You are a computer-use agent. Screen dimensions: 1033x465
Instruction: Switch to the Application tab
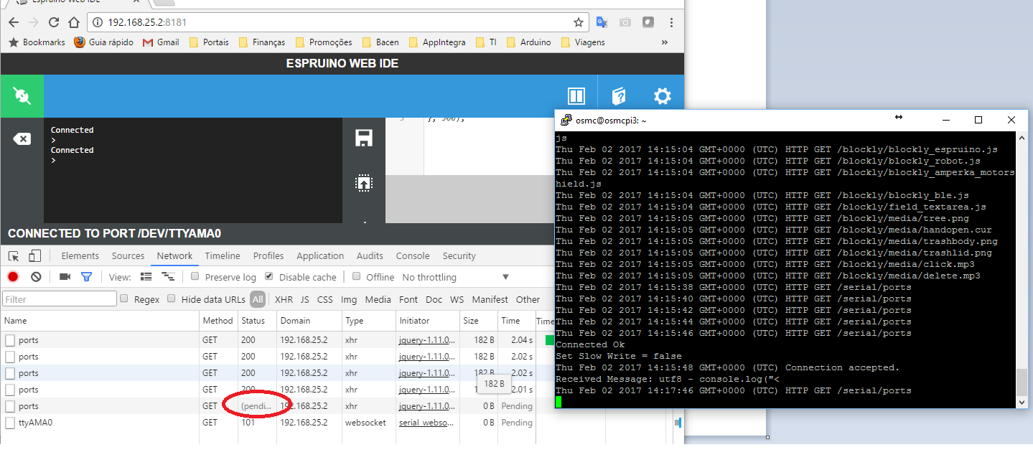coord(320,256)
